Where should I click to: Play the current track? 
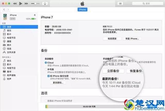[21, 4]
